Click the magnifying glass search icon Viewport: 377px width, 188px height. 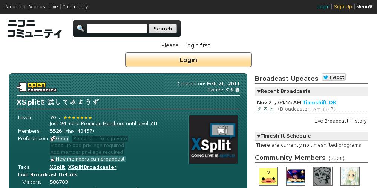click(x=81, y=29)
